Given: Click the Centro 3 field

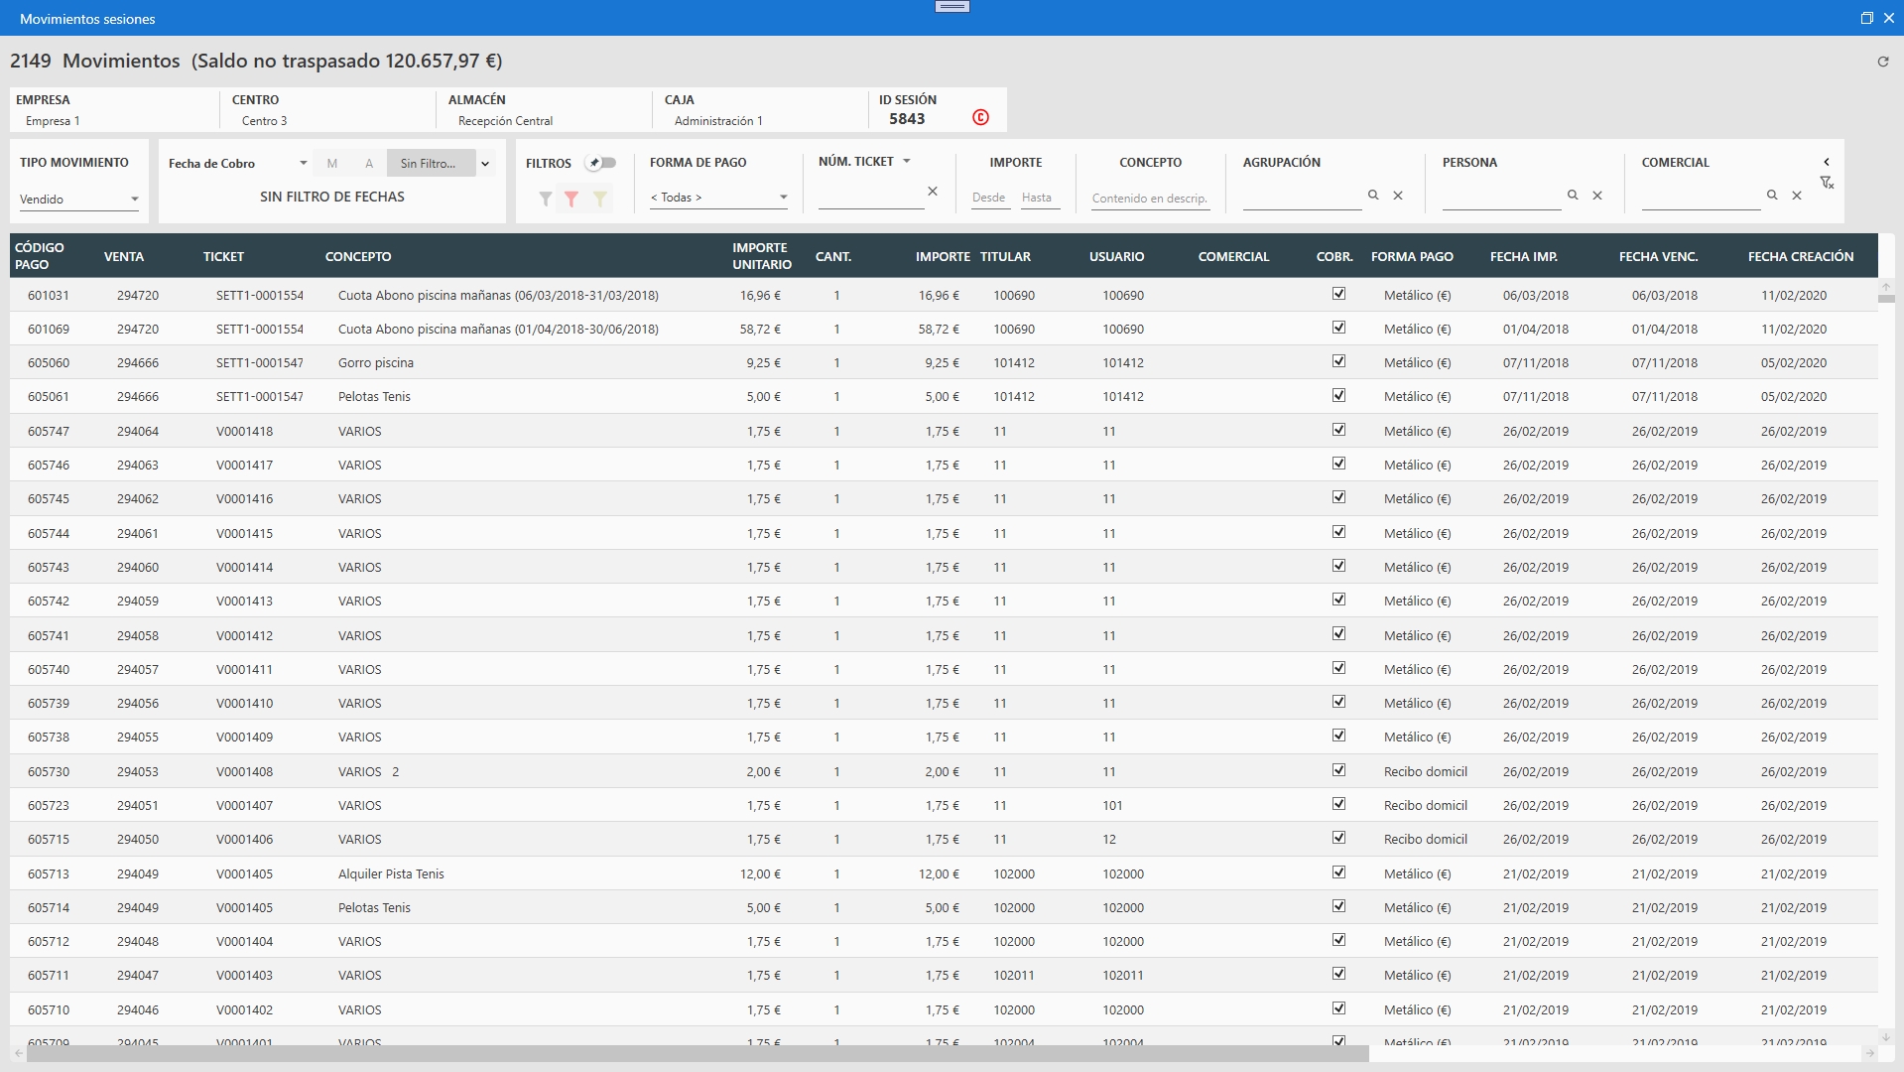Looking at the screenshot, I should tap(264, 121).
